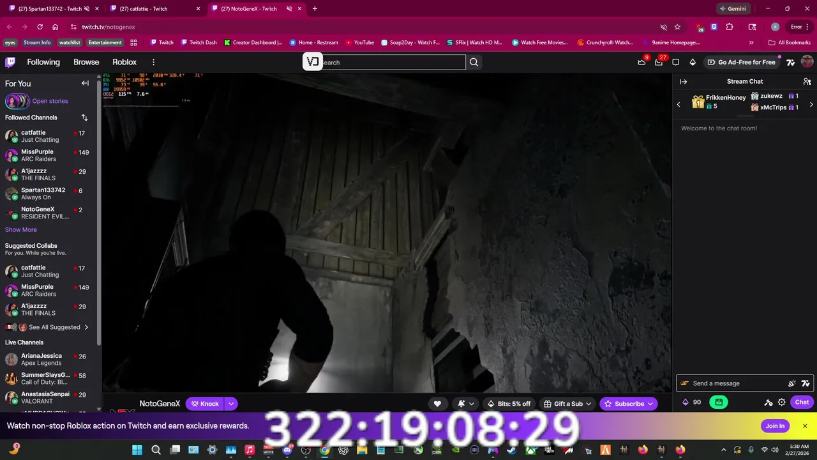817x460 pixels.
Task: Open Twitch Dash bookmark
Action: pos(199,43)
